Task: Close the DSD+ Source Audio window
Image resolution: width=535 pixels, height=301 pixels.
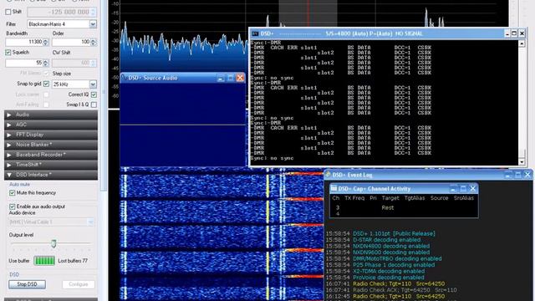Action: [x=240, y=78]
